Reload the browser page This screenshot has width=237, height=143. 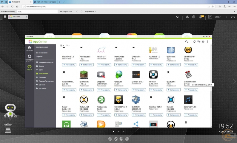click(x=12, y=7)
